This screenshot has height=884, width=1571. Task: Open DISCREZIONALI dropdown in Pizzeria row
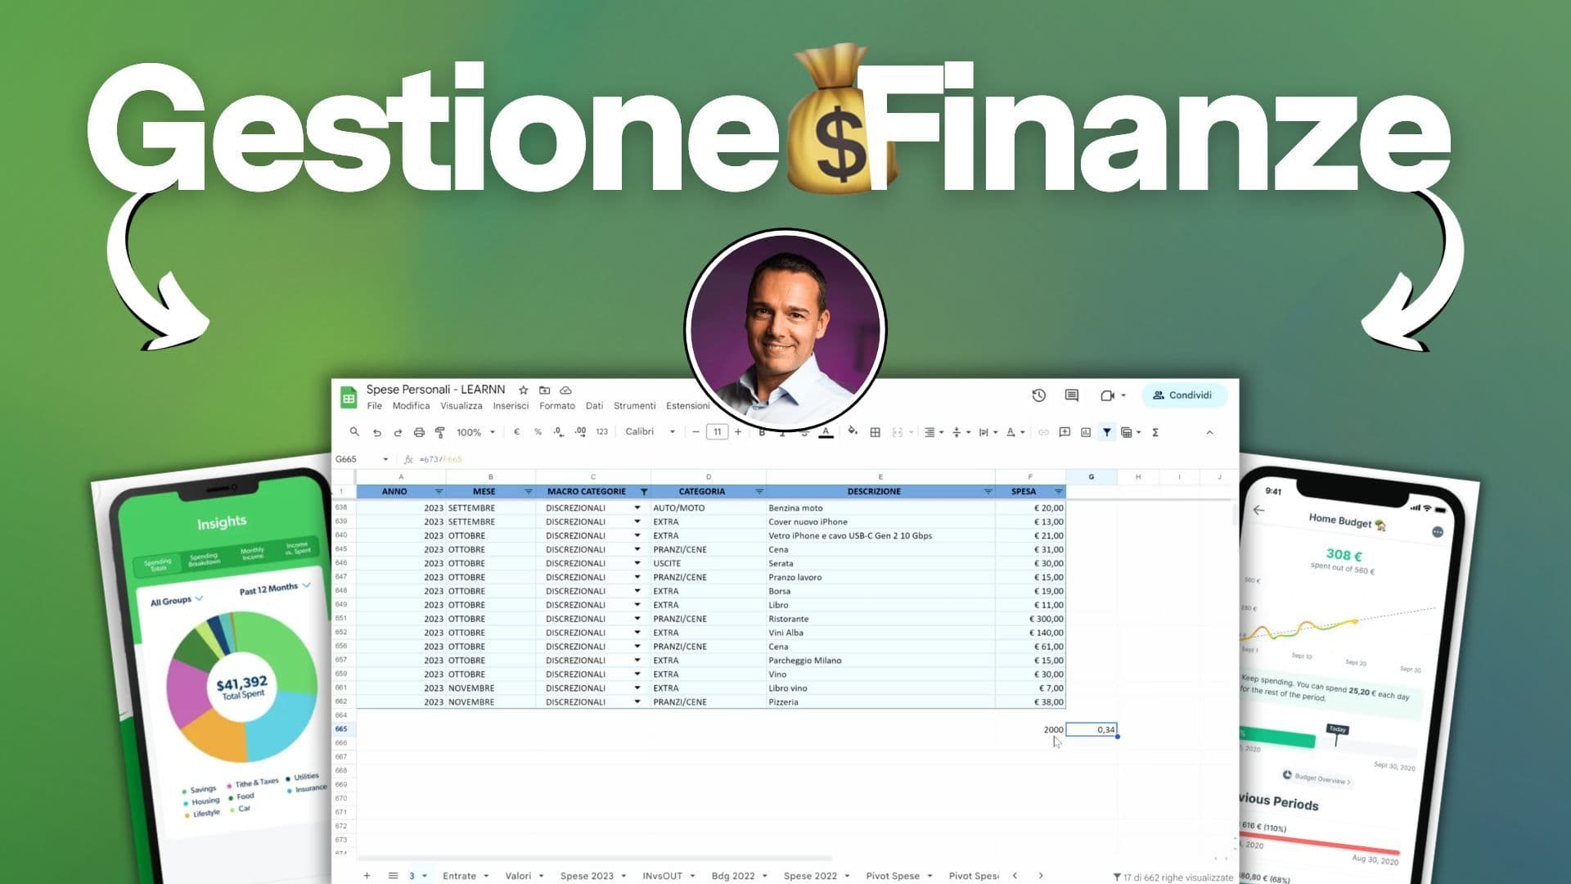(x=637, y=702)
